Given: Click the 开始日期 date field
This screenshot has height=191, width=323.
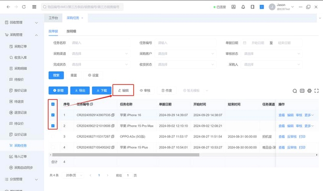Looking at the screenshot, I should point(258,43).
